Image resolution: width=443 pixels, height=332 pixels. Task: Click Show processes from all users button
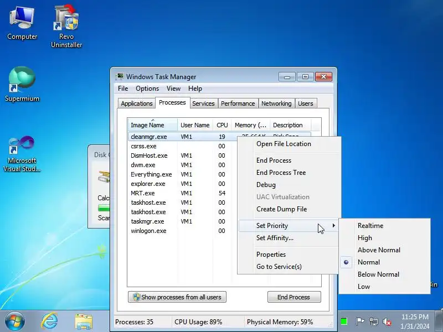(177, 297)
